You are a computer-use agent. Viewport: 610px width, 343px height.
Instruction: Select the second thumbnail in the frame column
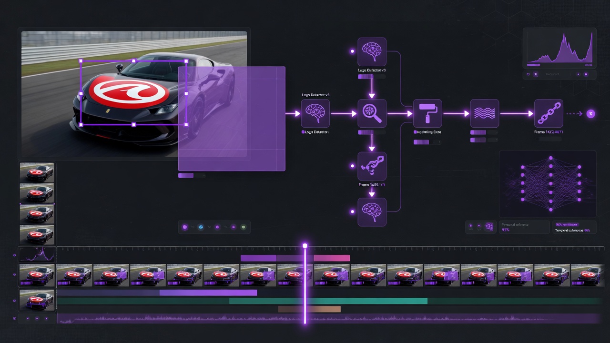click(37, 193)
